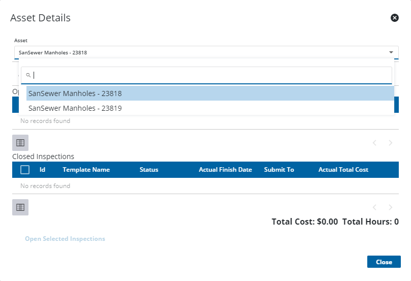Click the Open Selected Inspections link
This screenshot has width=411, height=281.
coord(65,239)
